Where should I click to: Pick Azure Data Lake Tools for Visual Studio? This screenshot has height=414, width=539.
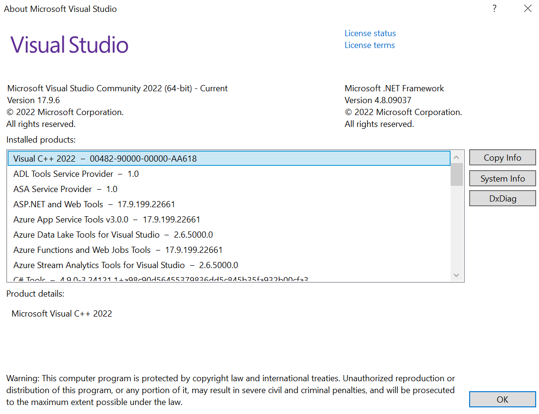[x=113, y=235]
